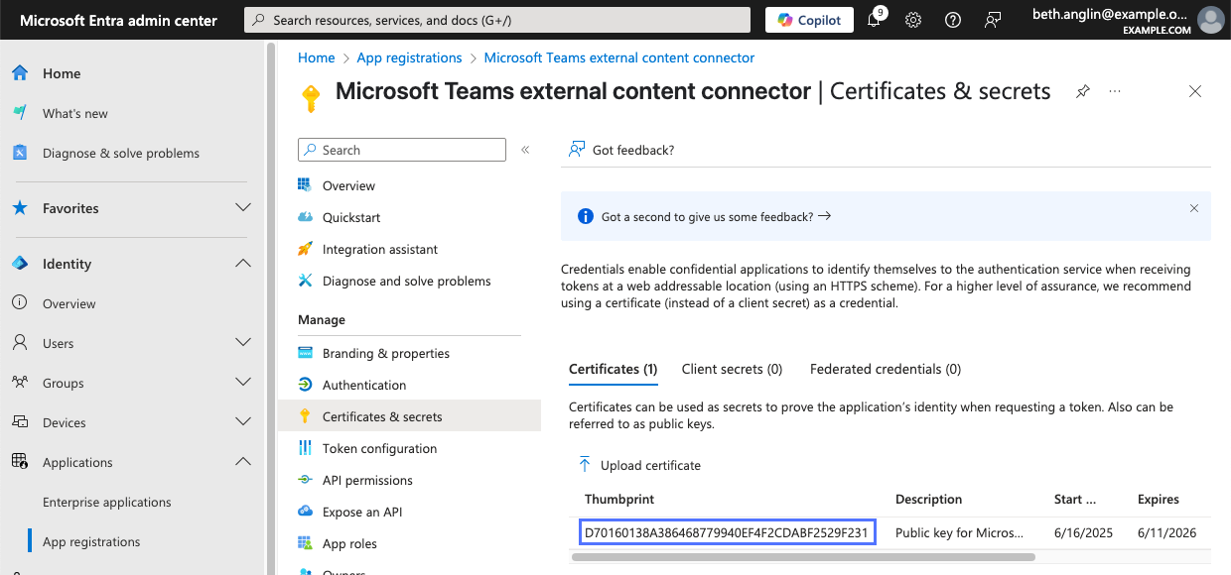Open the notifications bell icon

tap(875, 20)
